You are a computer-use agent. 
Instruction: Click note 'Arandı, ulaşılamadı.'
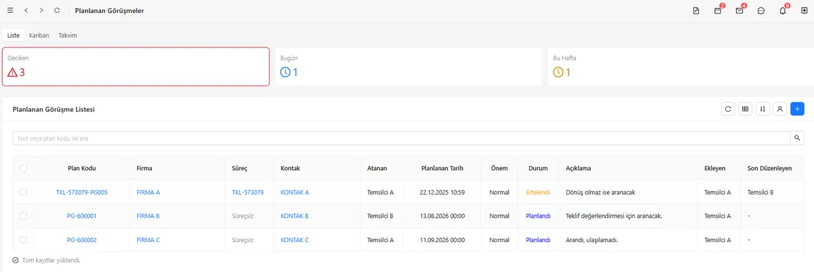click(x=591, y=240)
